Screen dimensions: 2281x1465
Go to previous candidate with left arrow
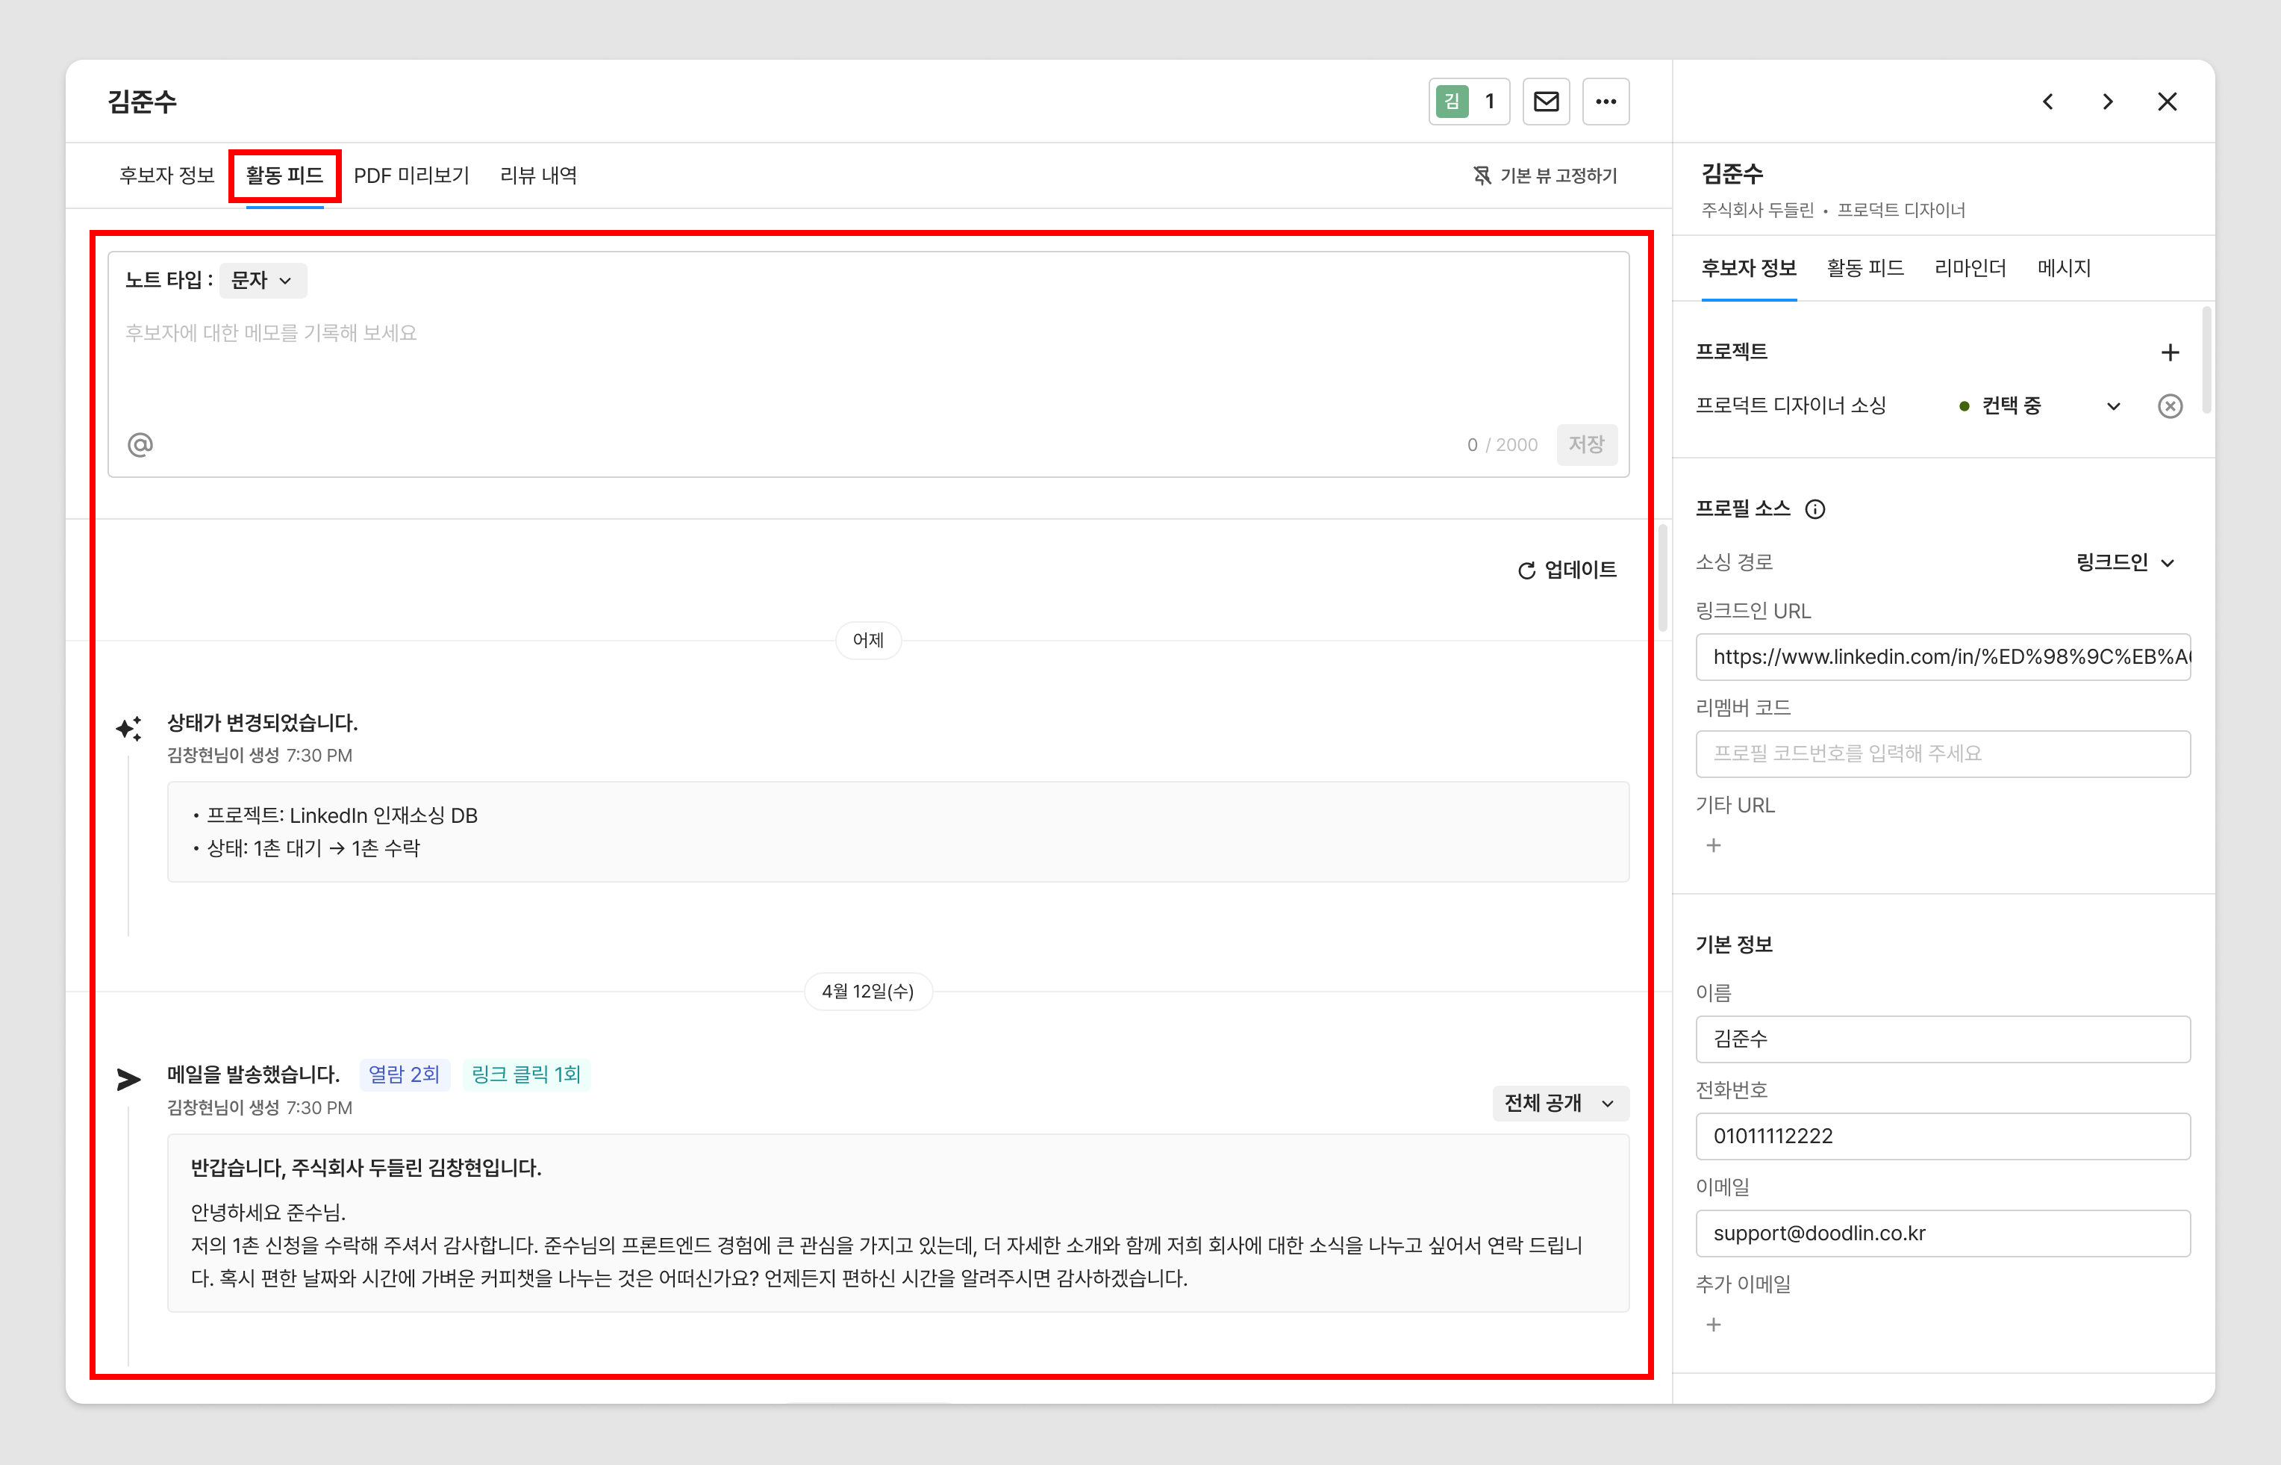2048,101
